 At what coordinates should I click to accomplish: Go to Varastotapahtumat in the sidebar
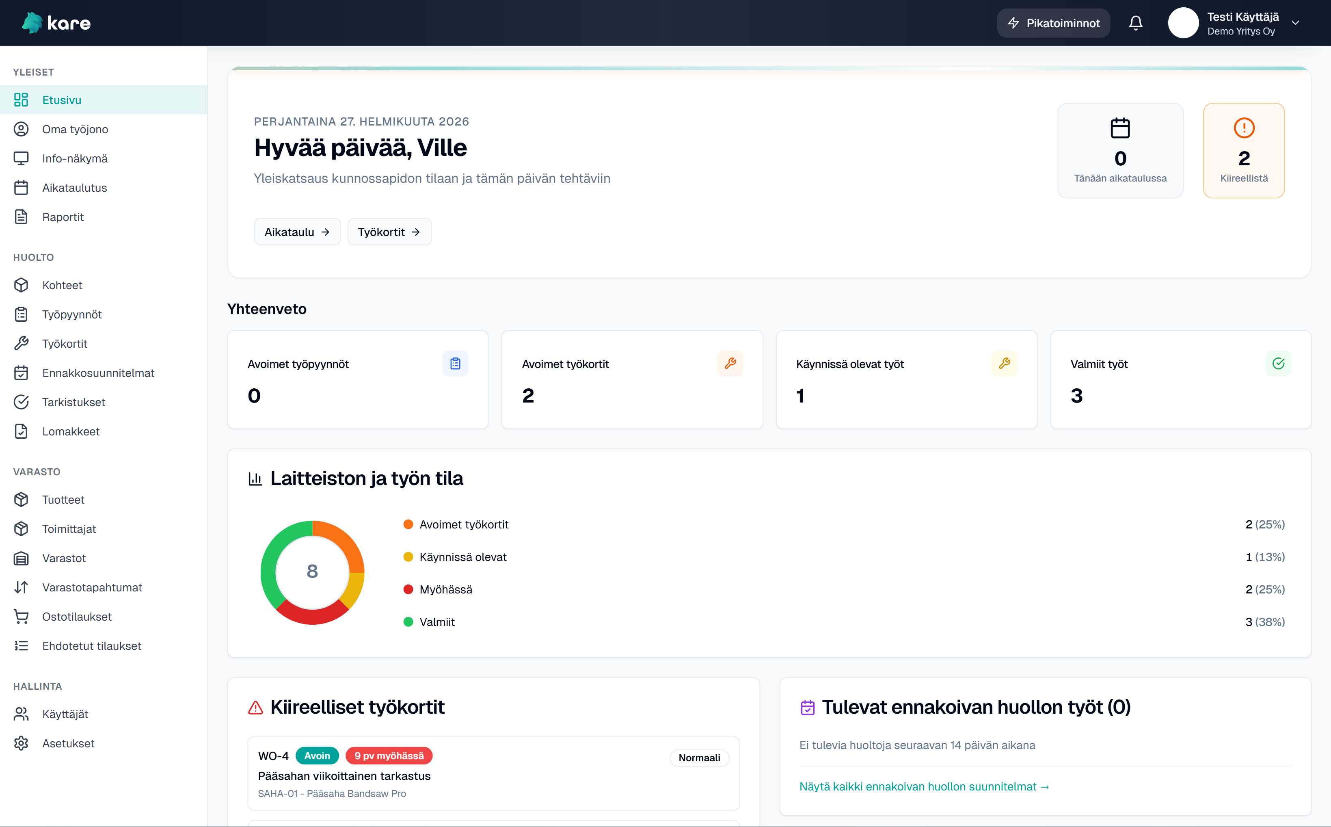tap(92, 587)
